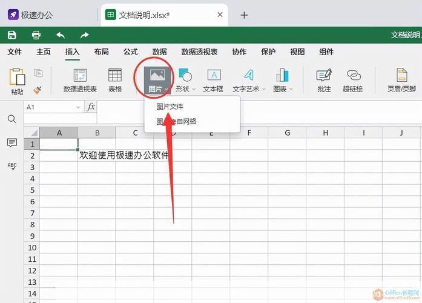Image resolution: width=422 pixels, height=303 pixels.
Task: Select row 10 header
Action: click(x=32, y=247)
